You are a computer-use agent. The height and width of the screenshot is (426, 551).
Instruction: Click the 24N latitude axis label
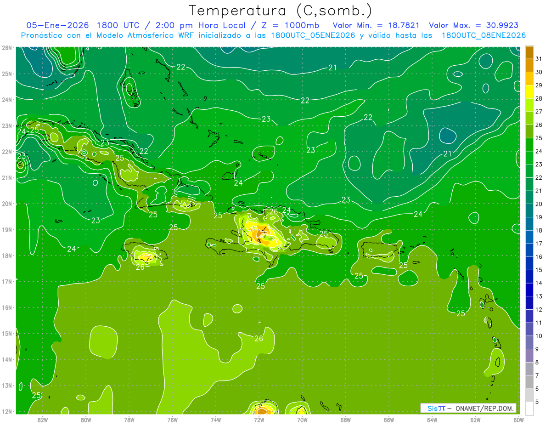tap(6, 100)
